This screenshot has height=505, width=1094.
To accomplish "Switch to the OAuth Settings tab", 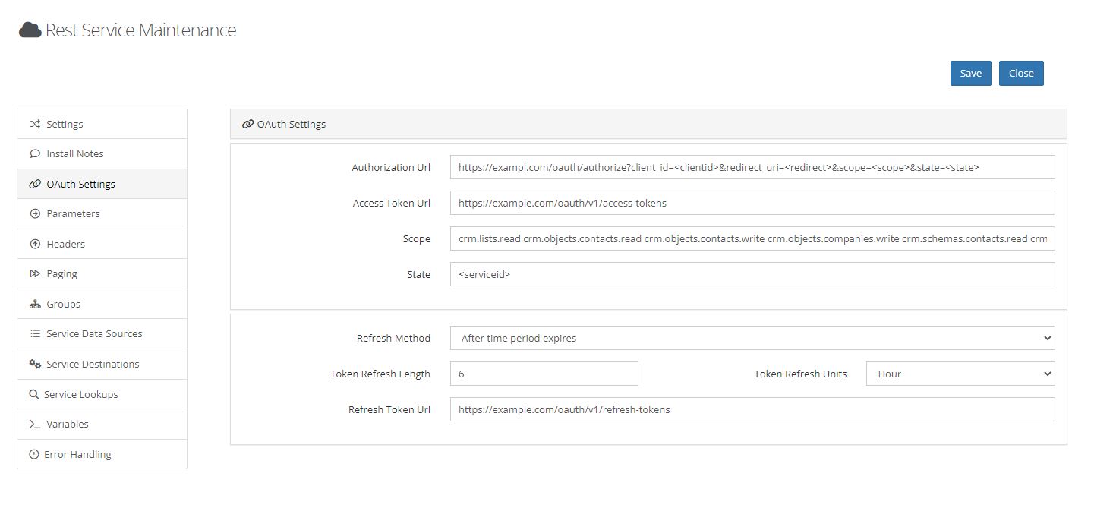I will coord(80,184).
